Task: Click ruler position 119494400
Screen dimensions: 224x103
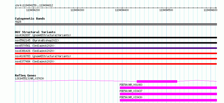Action: 122,10
